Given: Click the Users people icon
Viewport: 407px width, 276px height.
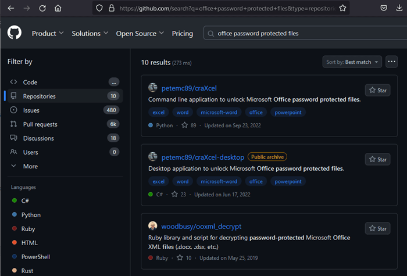Looking at the screenshot, I should [13, 152].
